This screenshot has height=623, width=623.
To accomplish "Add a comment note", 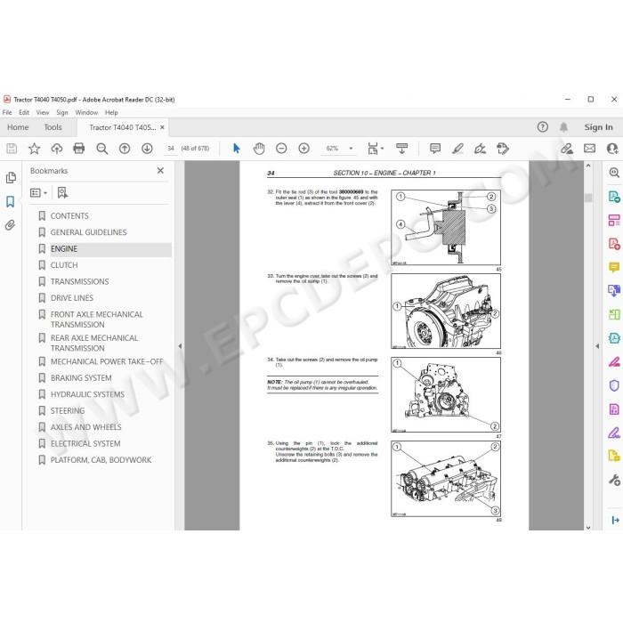I will 435,149.
